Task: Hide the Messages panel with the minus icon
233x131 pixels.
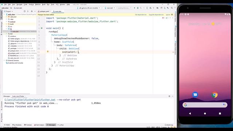Action: pyautogui.click(x=173, y=96)
